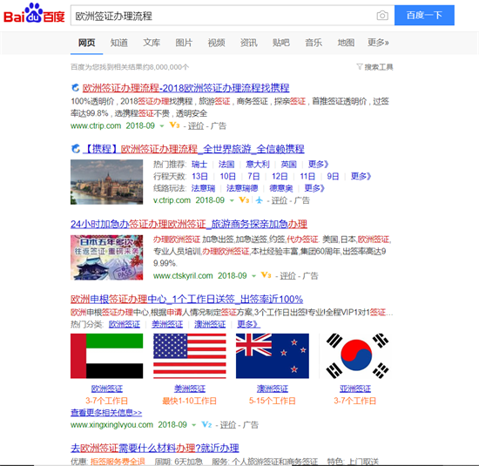Click airplane icon on v.ctrip.com result
Viewport: 479px width, 466px height.
(259, 200)
